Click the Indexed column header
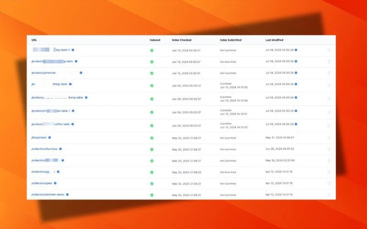 pyautogui.click(x=155, y=40)
